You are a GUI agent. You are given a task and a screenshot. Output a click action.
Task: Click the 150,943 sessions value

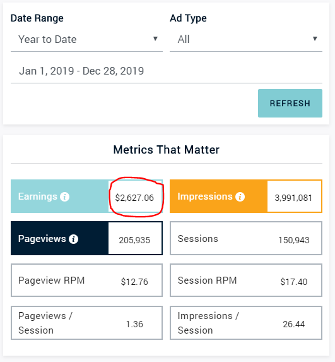pos(294,240)
